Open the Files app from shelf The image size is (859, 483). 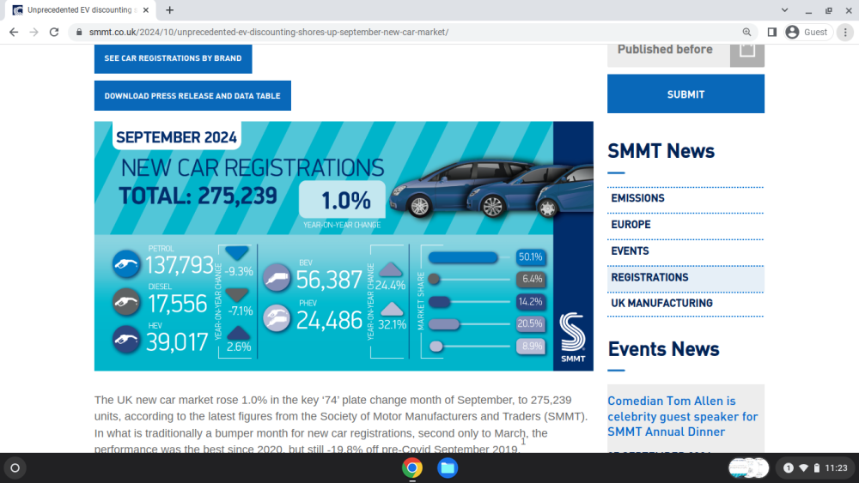(x=448, y=468)
